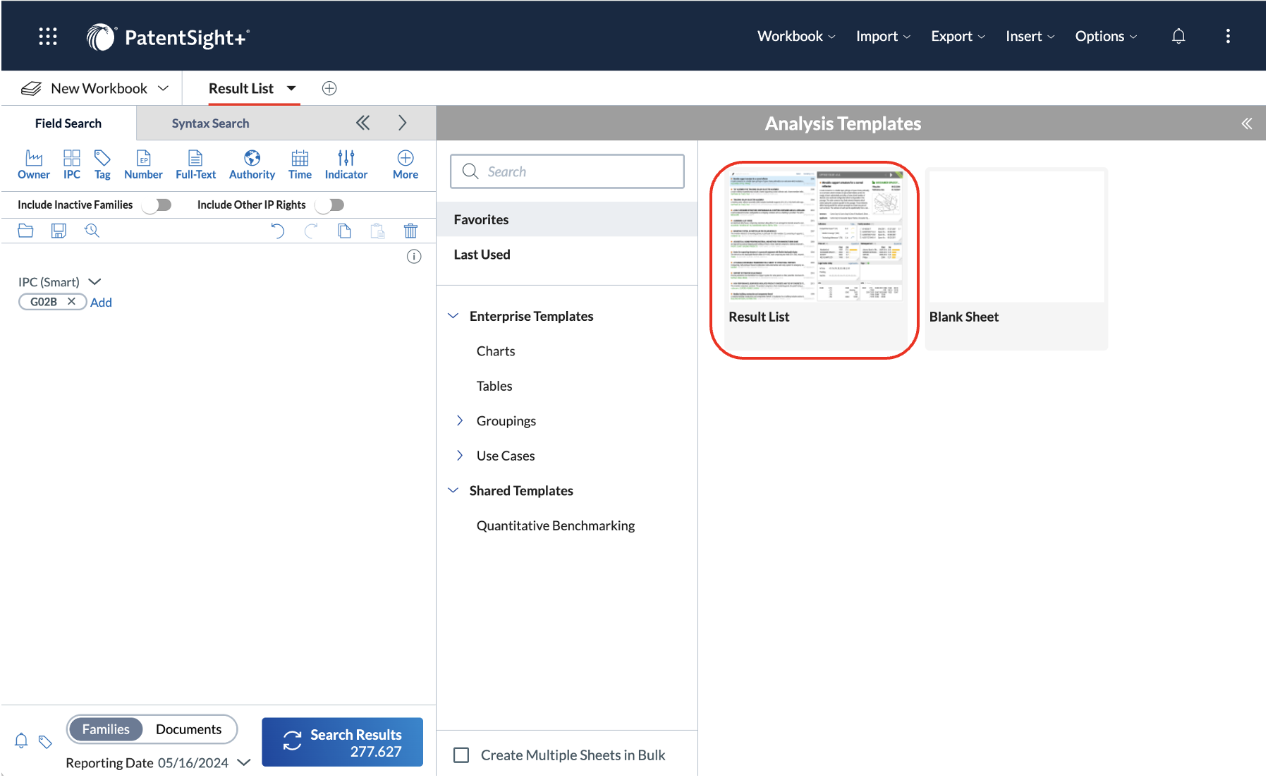This screenshot has height=780, width=1268.
Task: Open the Result List tab dropdown arrow
Action: pos(291,88)
